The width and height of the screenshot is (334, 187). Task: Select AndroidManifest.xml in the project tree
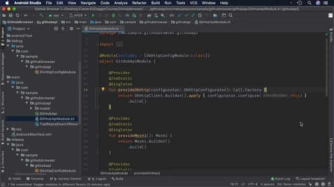click(x=31, y=135)
